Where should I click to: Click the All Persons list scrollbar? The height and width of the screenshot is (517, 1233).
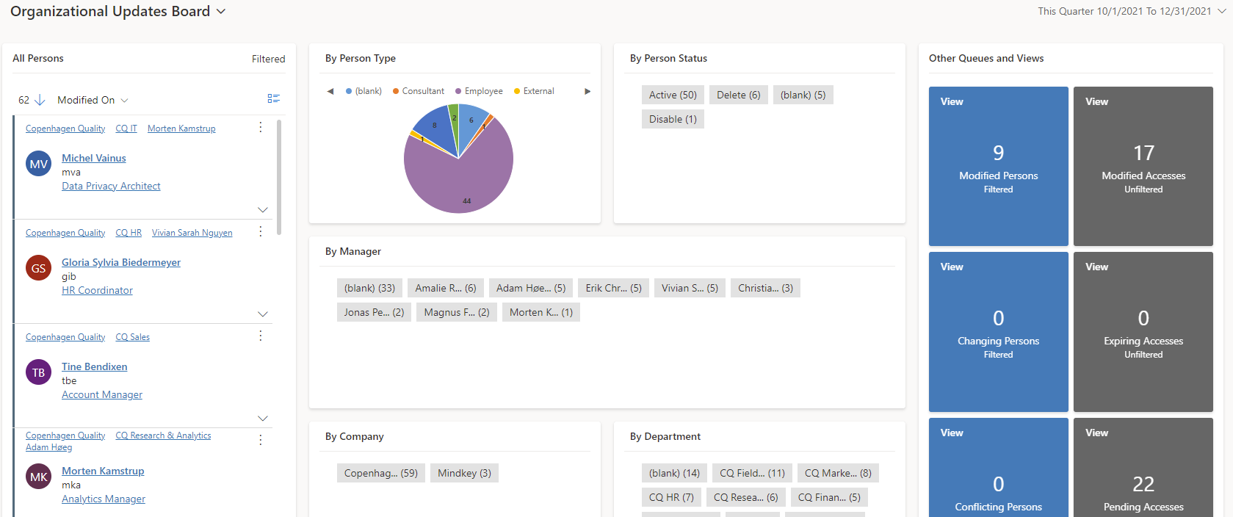(279, 176)
